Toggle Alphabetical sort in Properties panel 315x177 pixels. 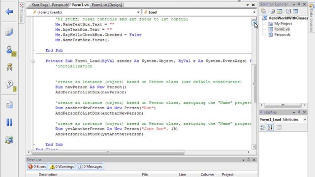[270, 127]
